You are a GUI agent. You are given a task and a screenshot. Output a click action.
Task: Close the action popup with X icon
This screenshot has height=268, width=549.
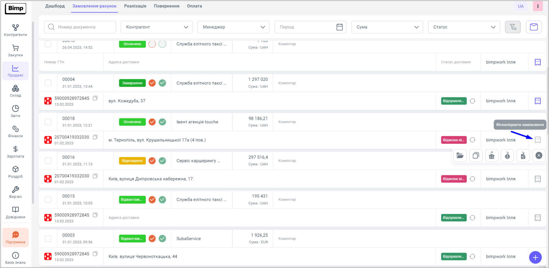[x=539, y=156]
